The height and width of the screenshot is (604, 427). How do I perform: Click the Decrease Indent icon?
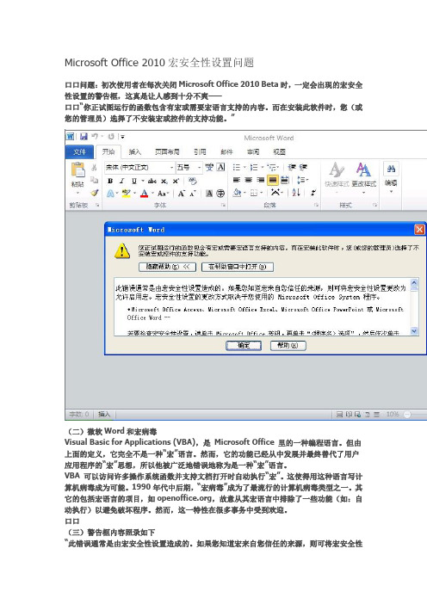click(292, 167)
